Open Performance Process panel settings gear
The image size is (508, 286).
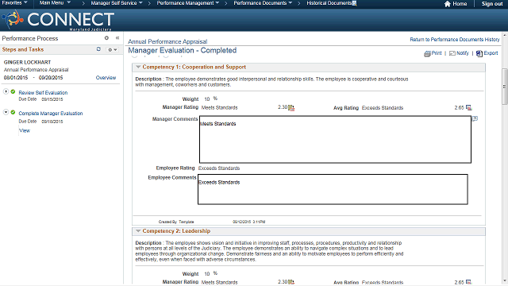(x=106, y=38)
